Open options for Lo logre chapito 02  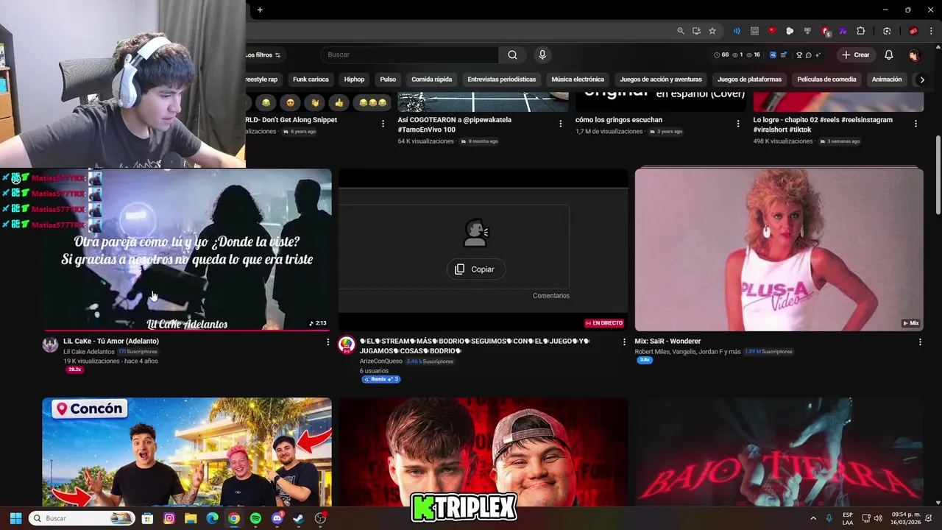(x=916, y=124)
